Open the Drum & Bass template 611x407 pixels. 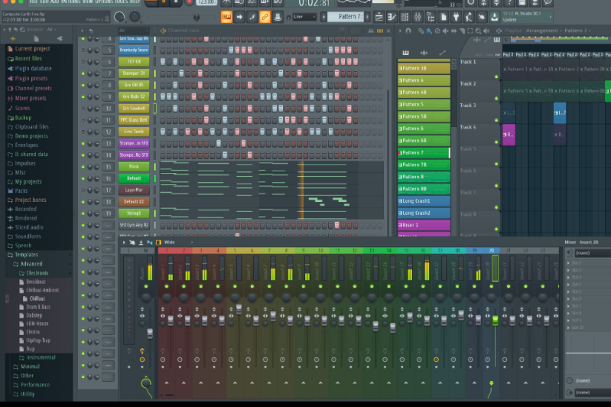click(37, 307)
